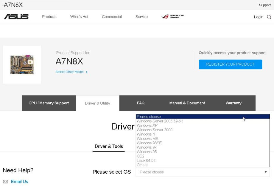274x187 pixels.
Task: Open the Republic of Gamers logo link
Action: click(x=173, y=16)
